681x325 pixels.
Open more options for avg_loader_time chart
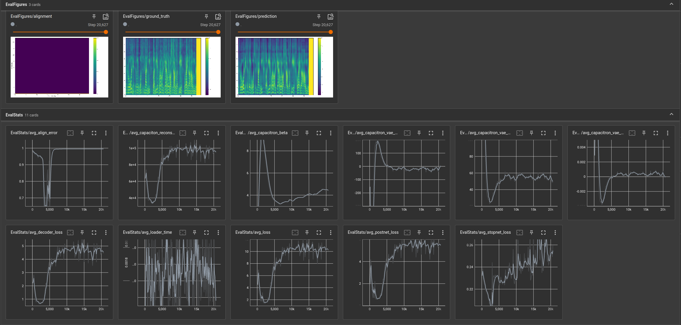click(x=218, y=233)
